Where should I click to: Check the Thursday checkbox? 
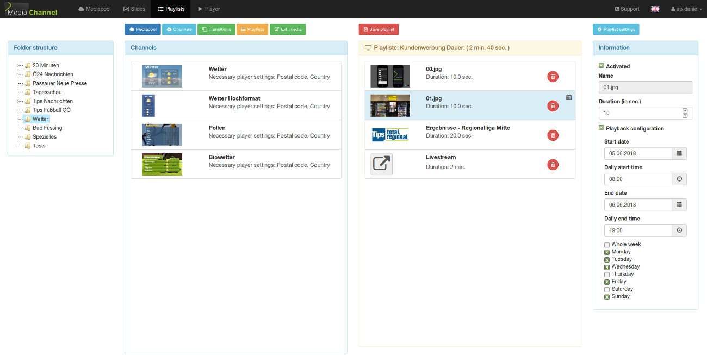point(607,275)
